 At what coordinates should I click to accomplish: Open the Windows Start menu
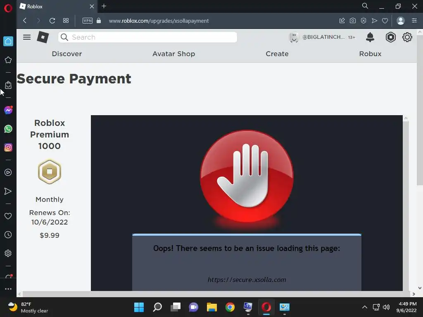point(139,307)
